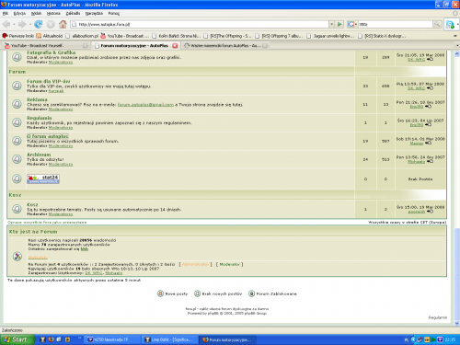Open the Windows Start button
The height and width of the screenshot is (345, 460).
[x=16, y=339]
